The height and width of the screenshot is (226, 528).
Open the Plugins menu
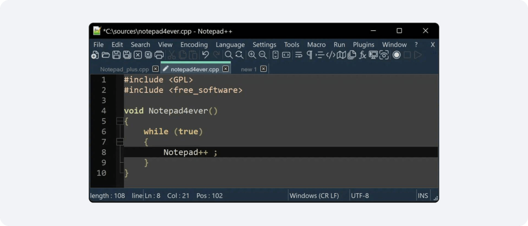364,45
